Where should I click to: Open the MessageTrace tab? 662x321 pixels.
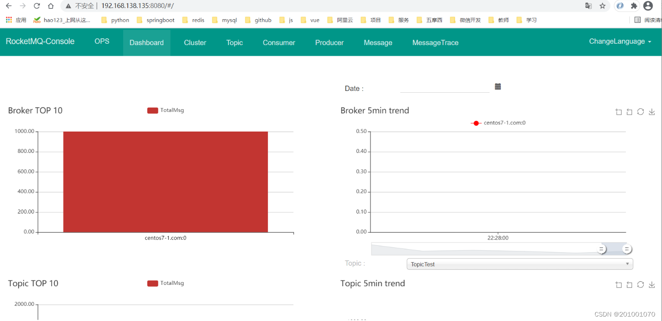[x=435, y=43]
